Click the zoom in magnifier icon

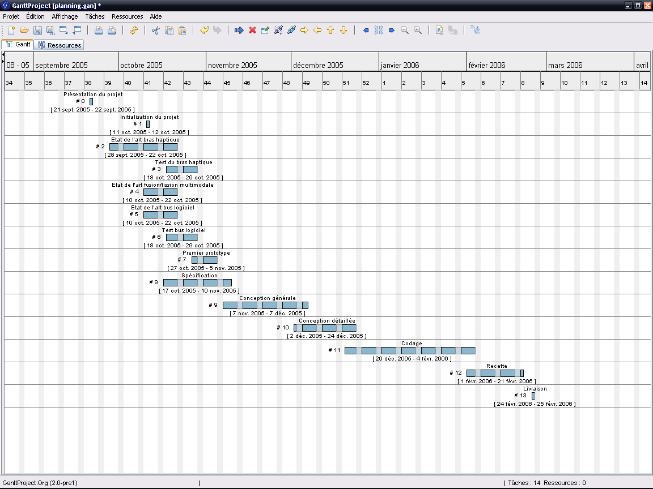tap(418, 30)
